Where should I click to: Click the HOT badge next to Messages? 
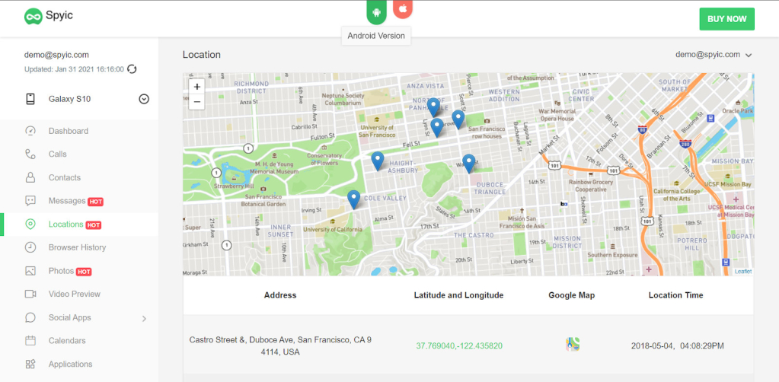(x=95, y=202)
